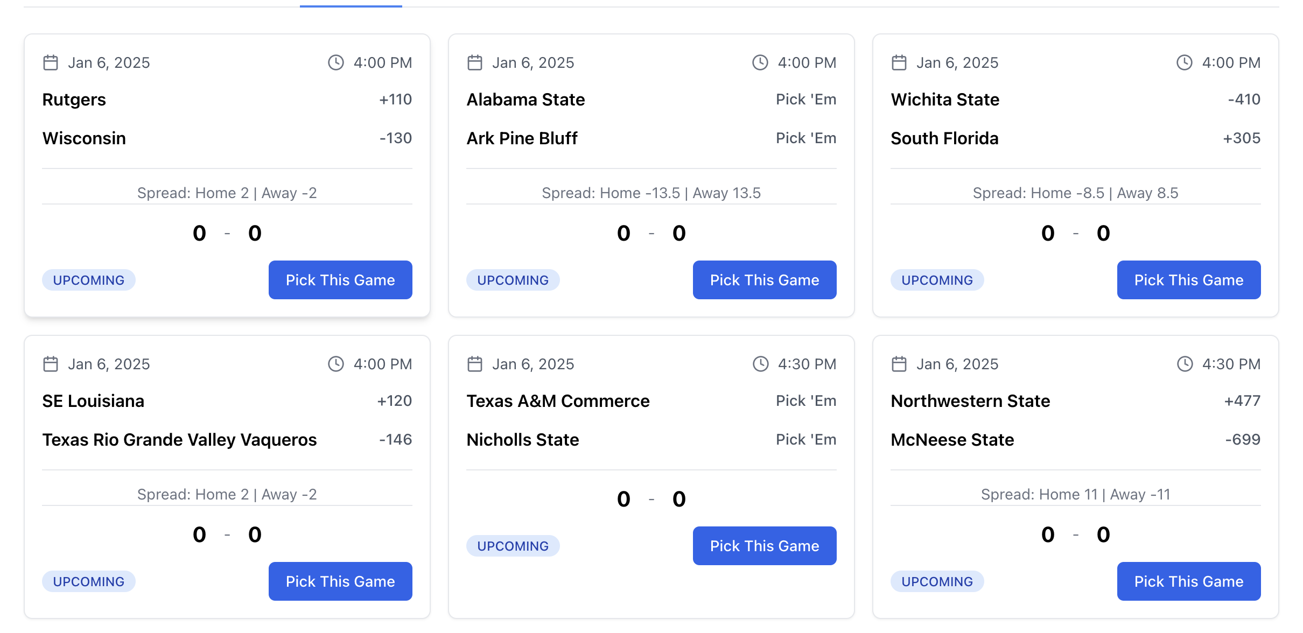Click the calendar icon on the SE Louisiana card
Viewport: 1303px width, 633px height.
coord(51,364)
